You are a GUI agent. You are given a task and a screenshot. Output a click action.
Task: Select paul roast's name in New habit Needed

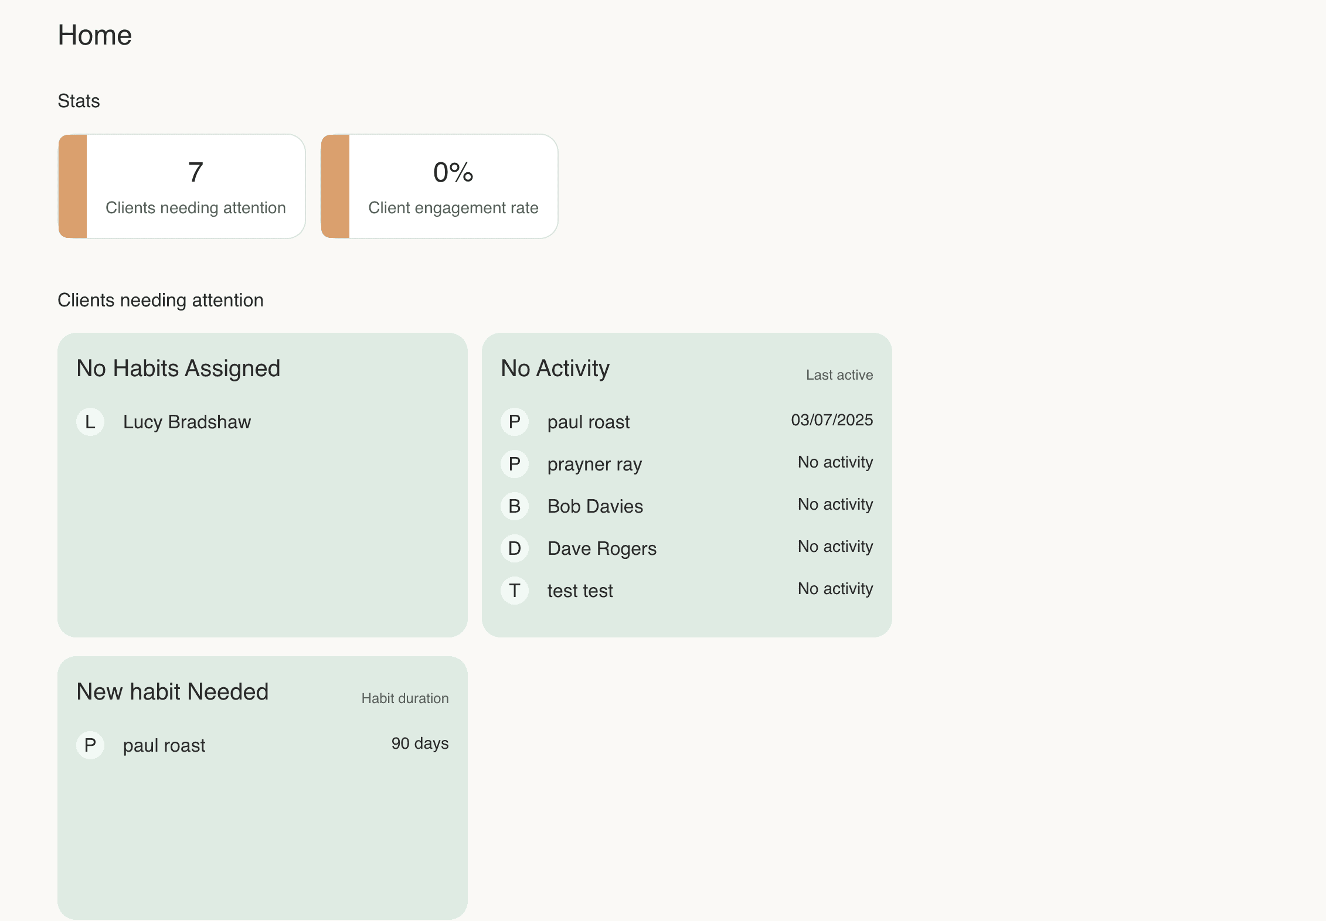(x=164, y=745)
